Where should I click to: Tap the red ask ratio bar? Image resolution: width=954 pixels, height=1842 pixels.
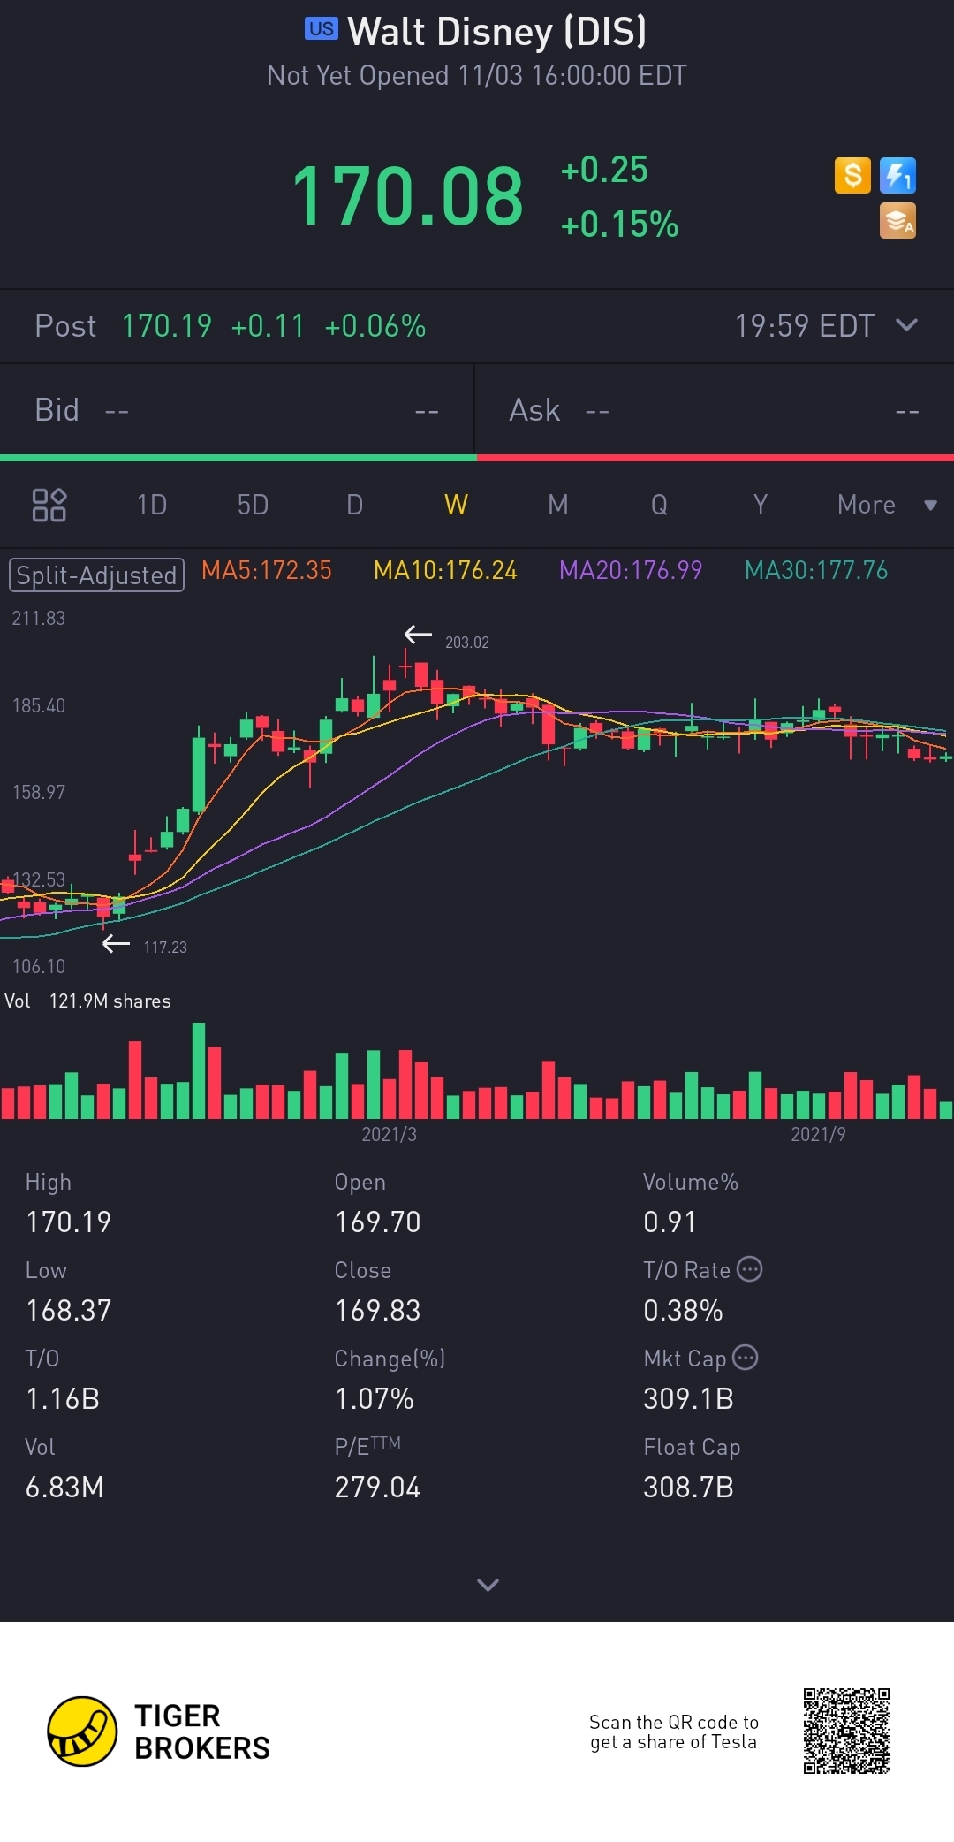715,458
